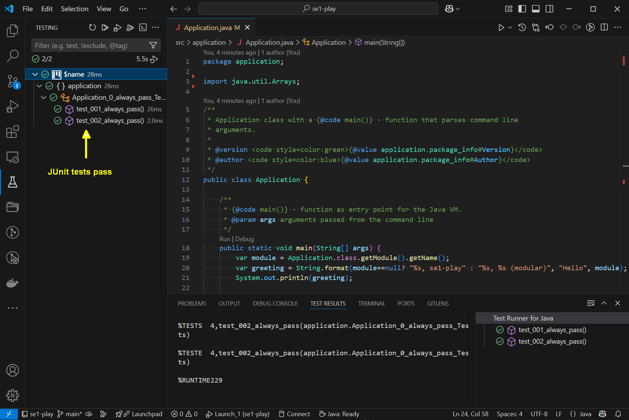The height and width of the screenshot is (420, 629).
Task: Open timeline history icon in editor toolbar
Action: 522,27
